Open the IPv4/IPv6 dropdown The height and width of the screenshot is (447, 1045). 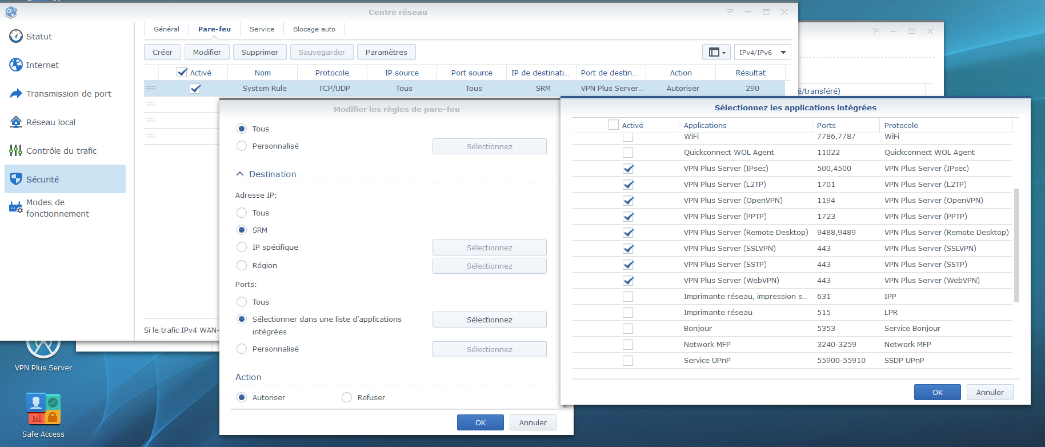762,53
